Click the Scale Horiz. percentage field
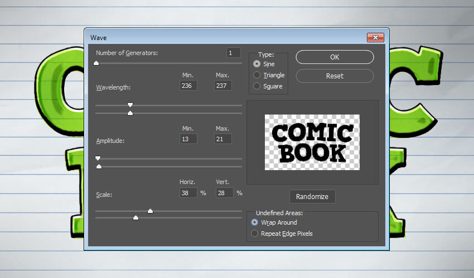 (x=188, y=193)
